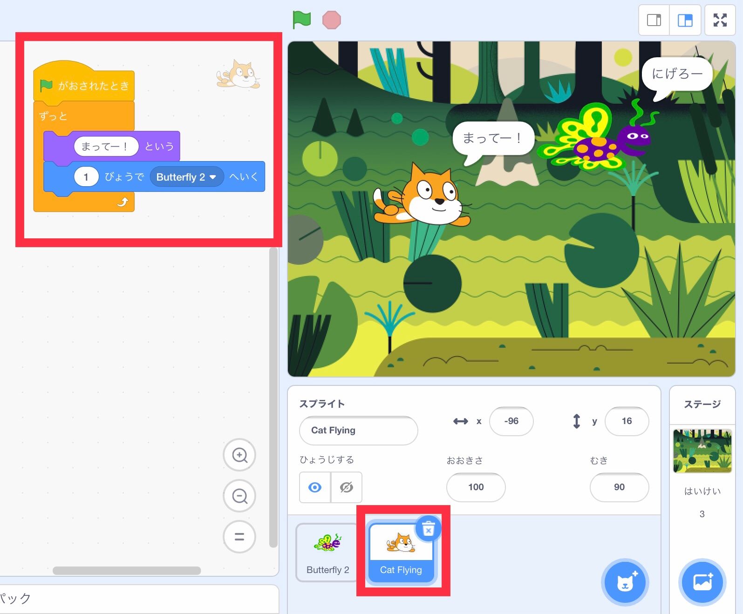
Task: Open the choose a backdrop button
Action: tap(702, 582)
